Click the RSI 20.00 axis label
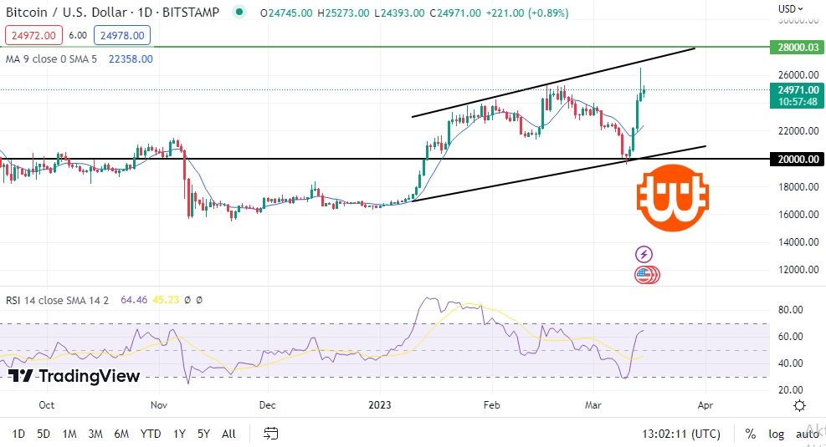The height and width of the screenshot is (447, 826). click(x=790, y=390)
